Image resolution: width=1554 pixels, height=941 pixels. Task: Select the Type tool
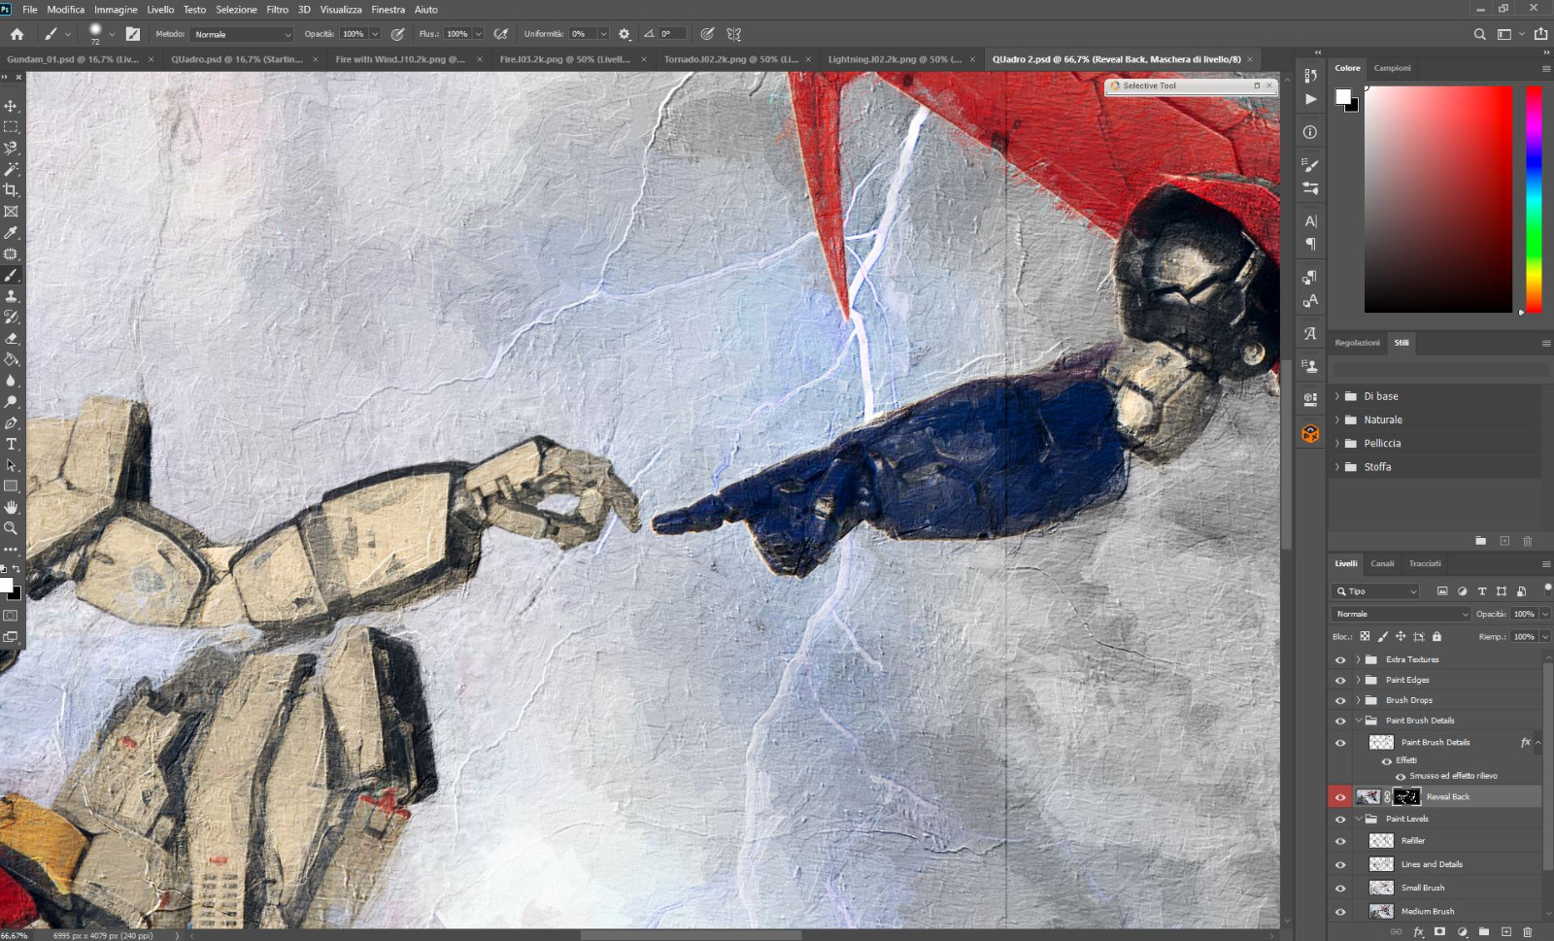(x=11, y=445)
